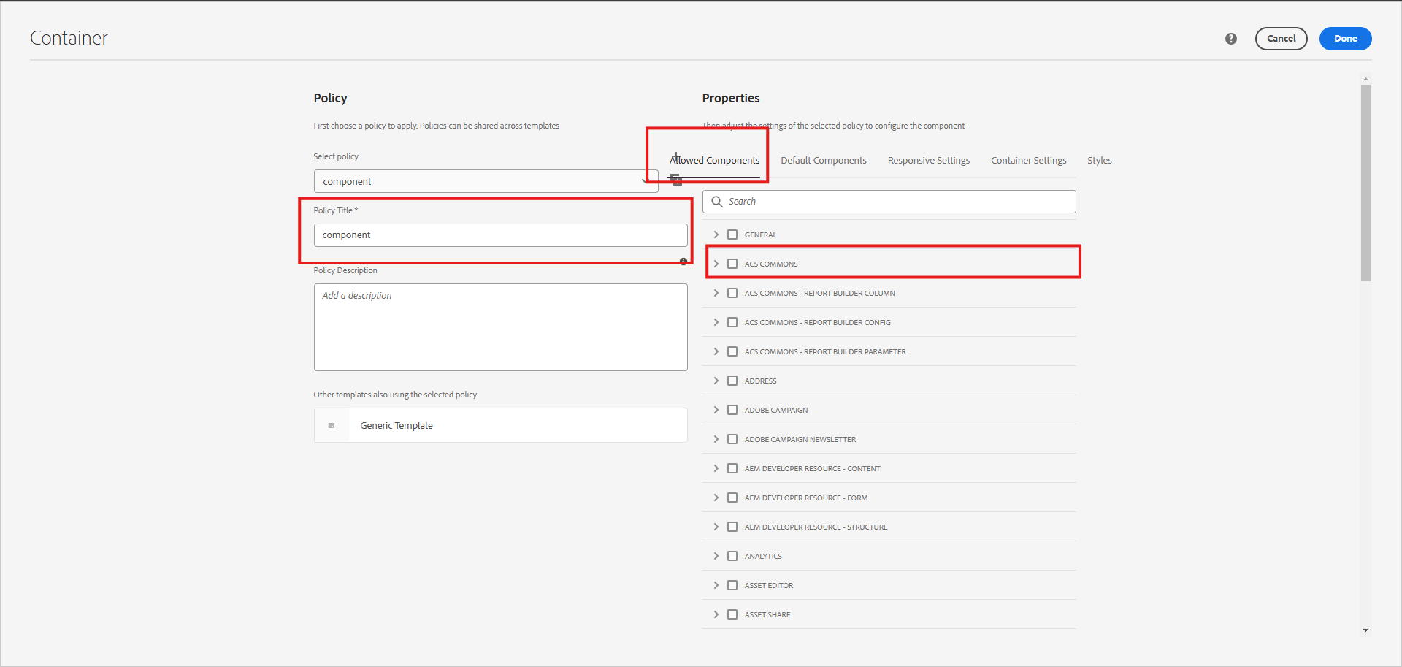Expand the ANALYTICS group chevron

pyautogui.click(x=716, y=556)
